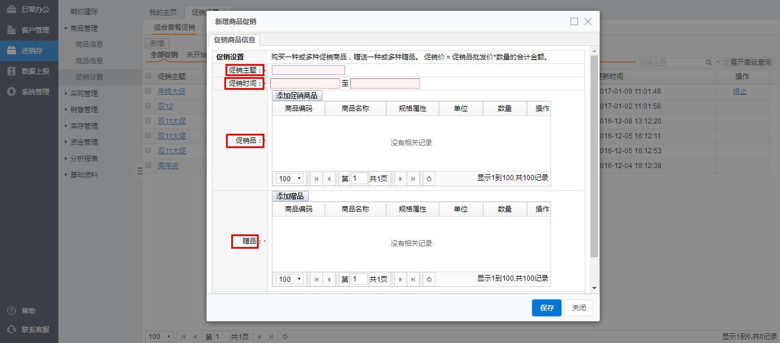Focus the 促销主题 text field
Viewport: 780px width, 343px height.
click(x=308, y=70)
